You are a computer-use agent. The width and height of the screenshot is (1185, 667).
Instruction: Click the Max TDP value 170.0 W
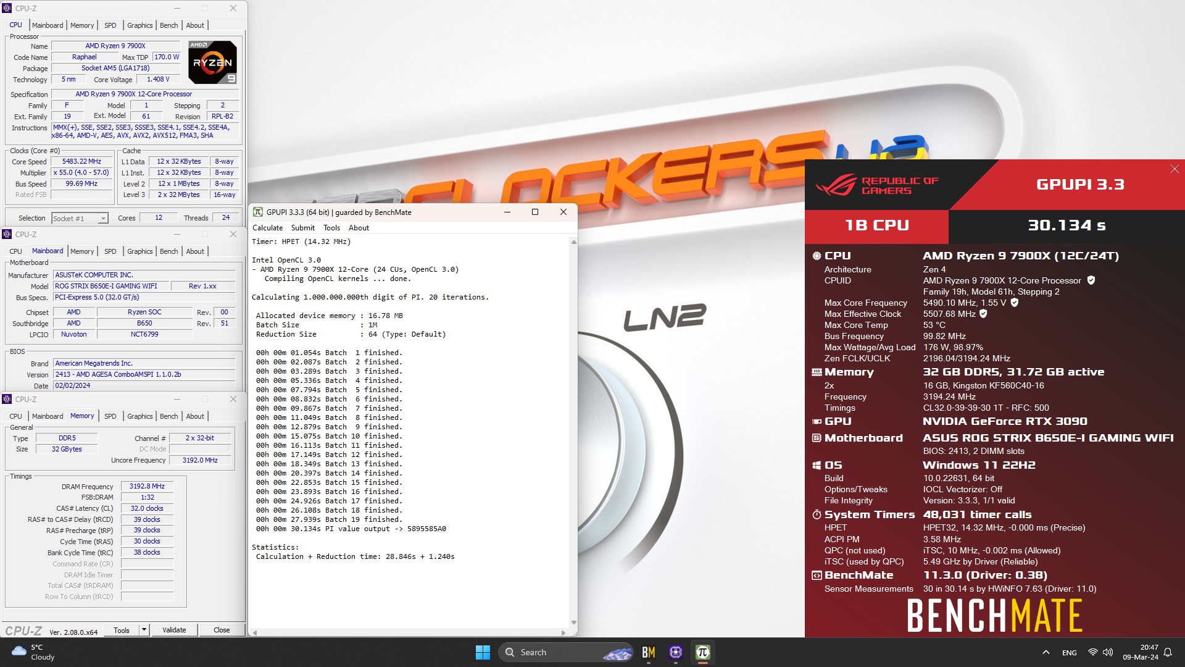click(x=167, y=57)
